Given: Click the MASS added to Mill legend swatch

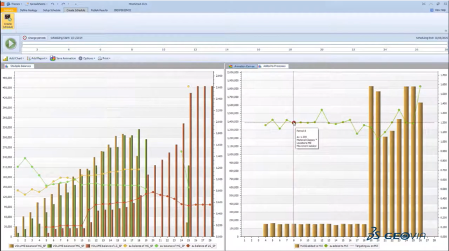Looking at the screenshot, I should (297, 246).
